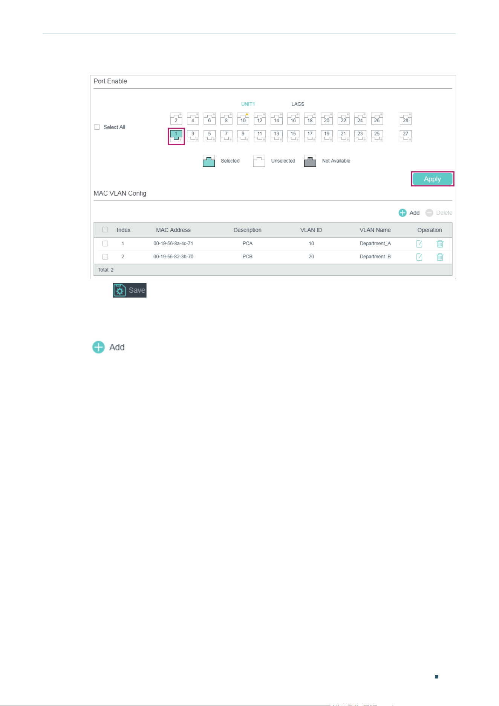
Task: Click MAC address 00-19-56-82-3b-70
Action: click(x=173, y=257)
